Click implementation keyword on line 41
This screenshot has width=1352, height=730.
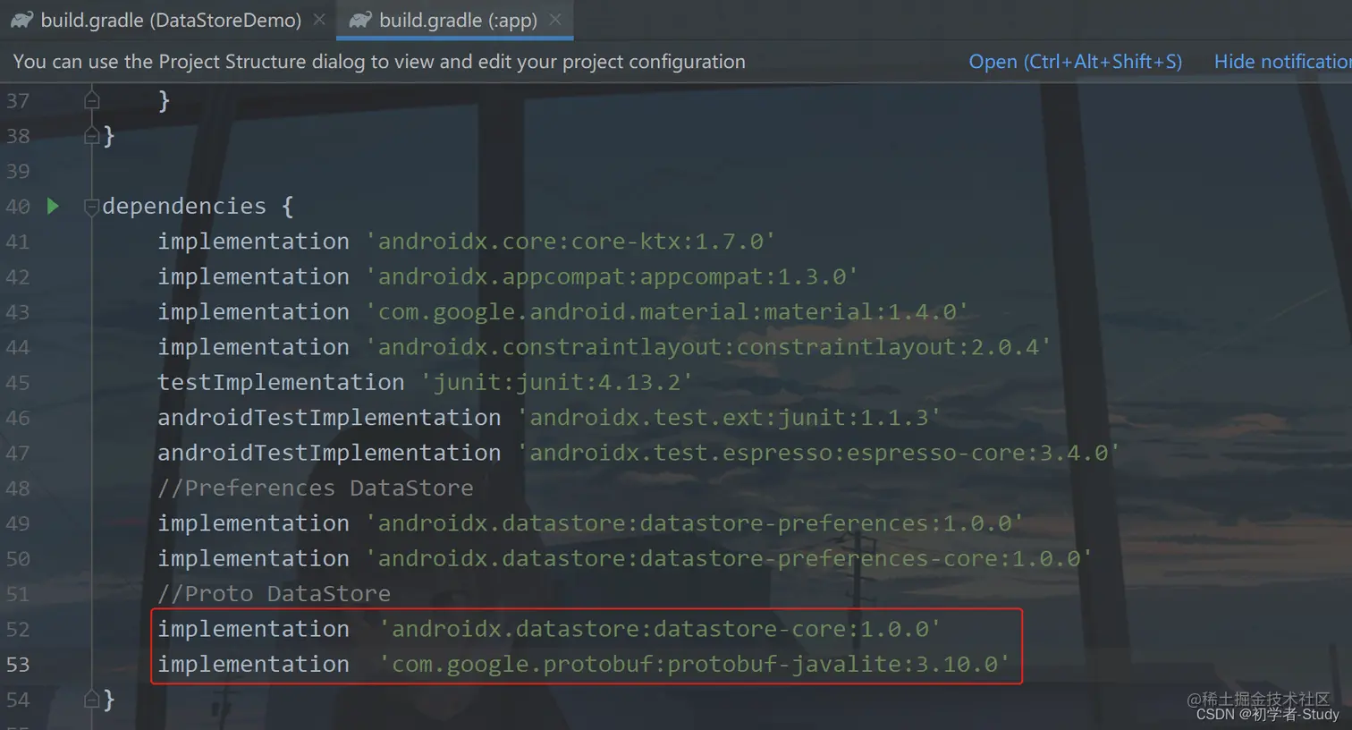[253, 242]
